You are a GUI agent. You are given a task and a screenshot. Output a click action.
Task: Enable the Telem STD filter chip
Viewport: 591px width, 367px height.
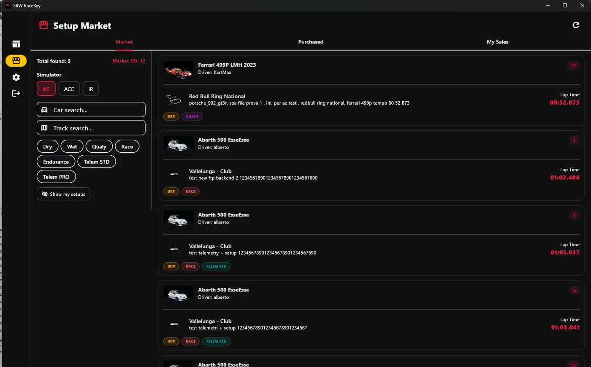tap(97, 162)
